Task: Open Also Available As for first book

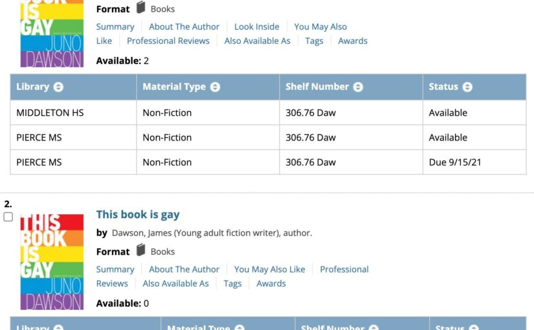Action: click(258, 41)
